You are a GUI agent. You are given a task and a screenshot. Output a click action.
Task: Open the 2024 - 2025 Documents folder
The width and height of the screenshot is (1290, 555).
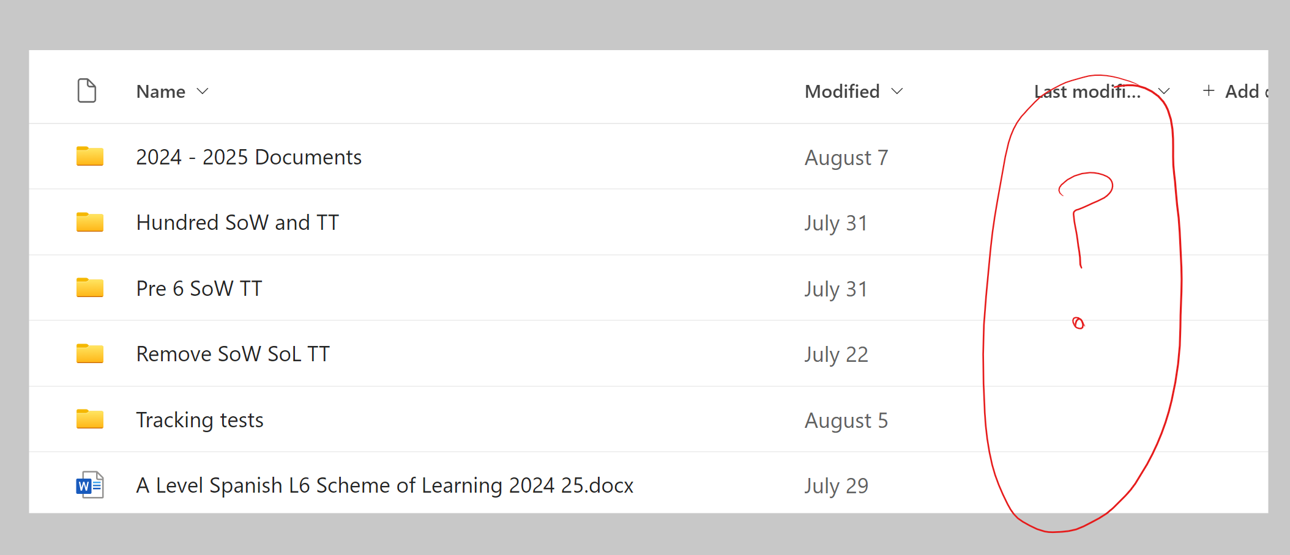pos(248,157)
